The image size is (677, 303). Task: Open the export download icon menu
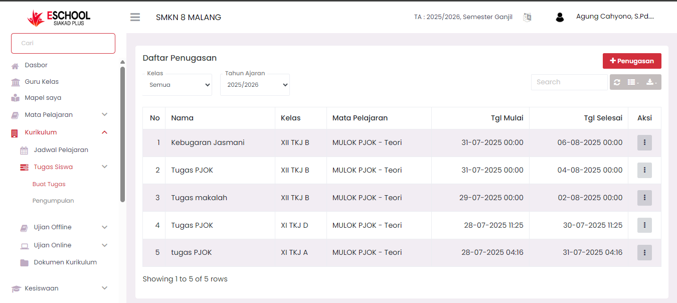click(x=651, y=82)
